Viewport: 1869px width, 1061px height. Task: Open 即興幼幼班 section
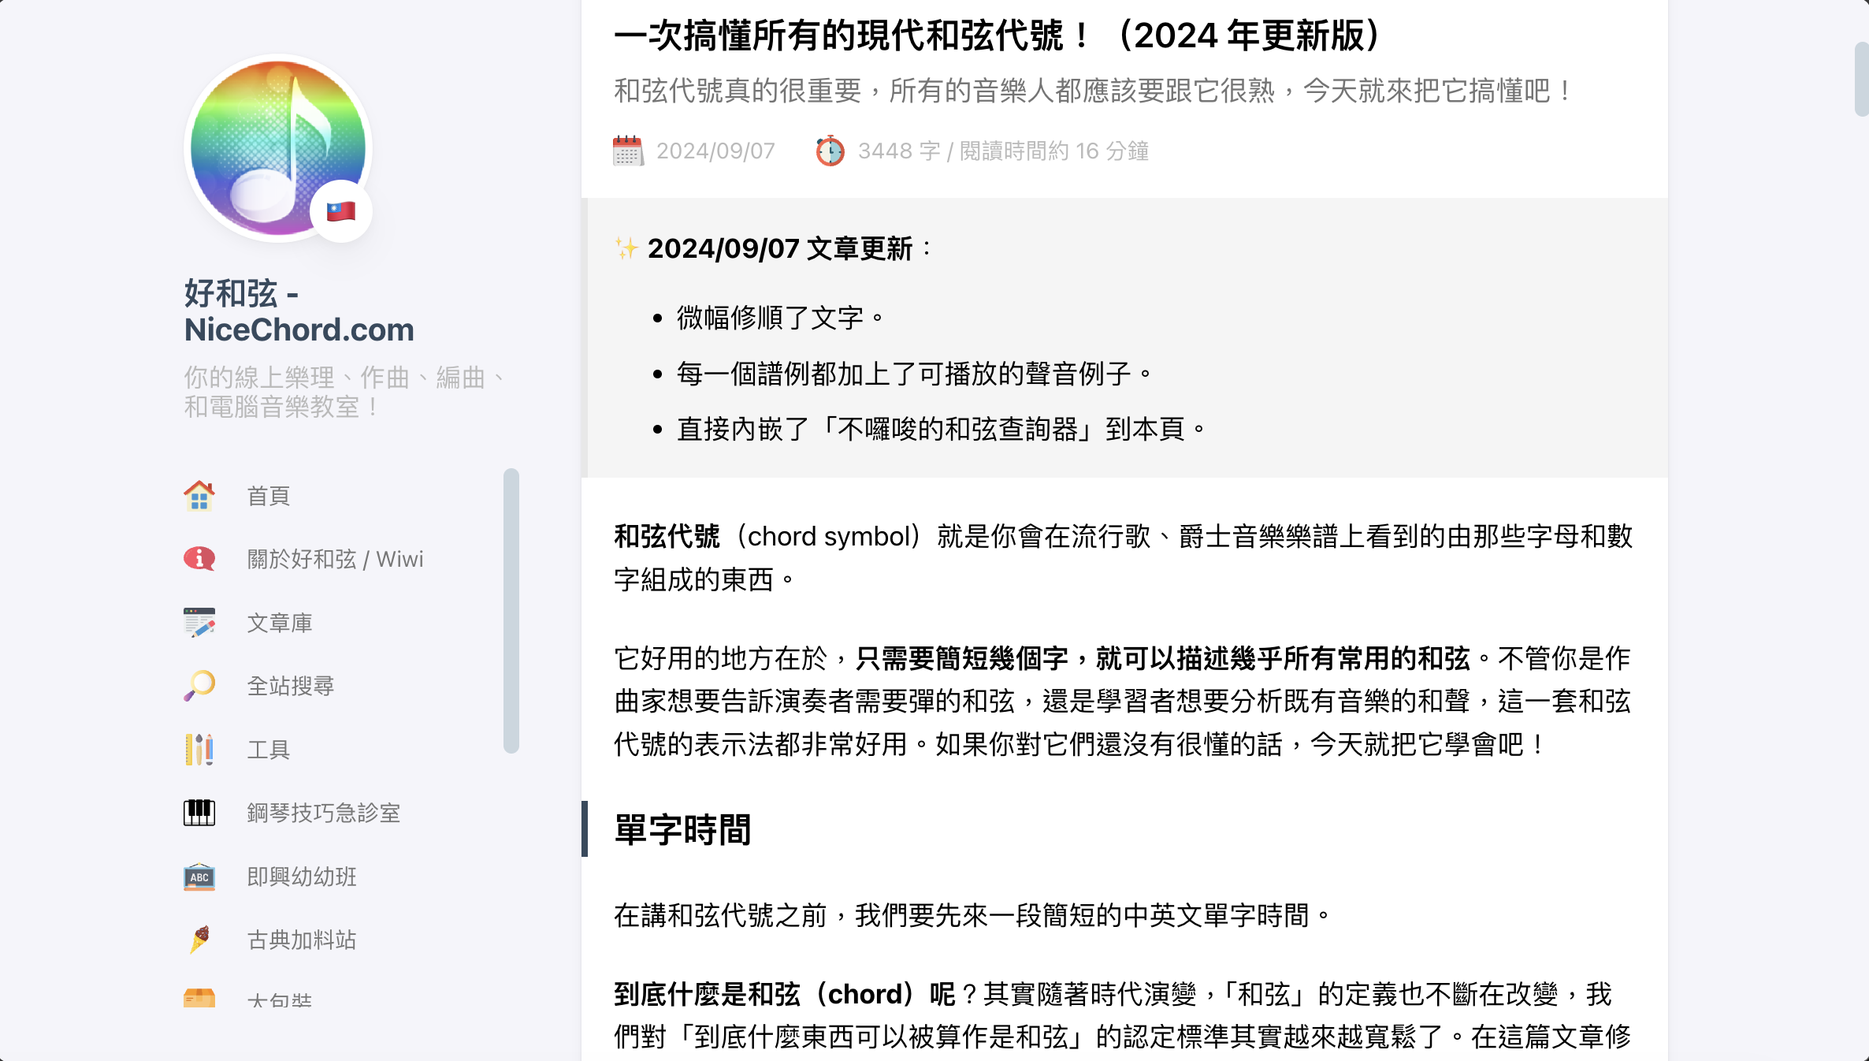pyautogui.click(x=302, y=877)
